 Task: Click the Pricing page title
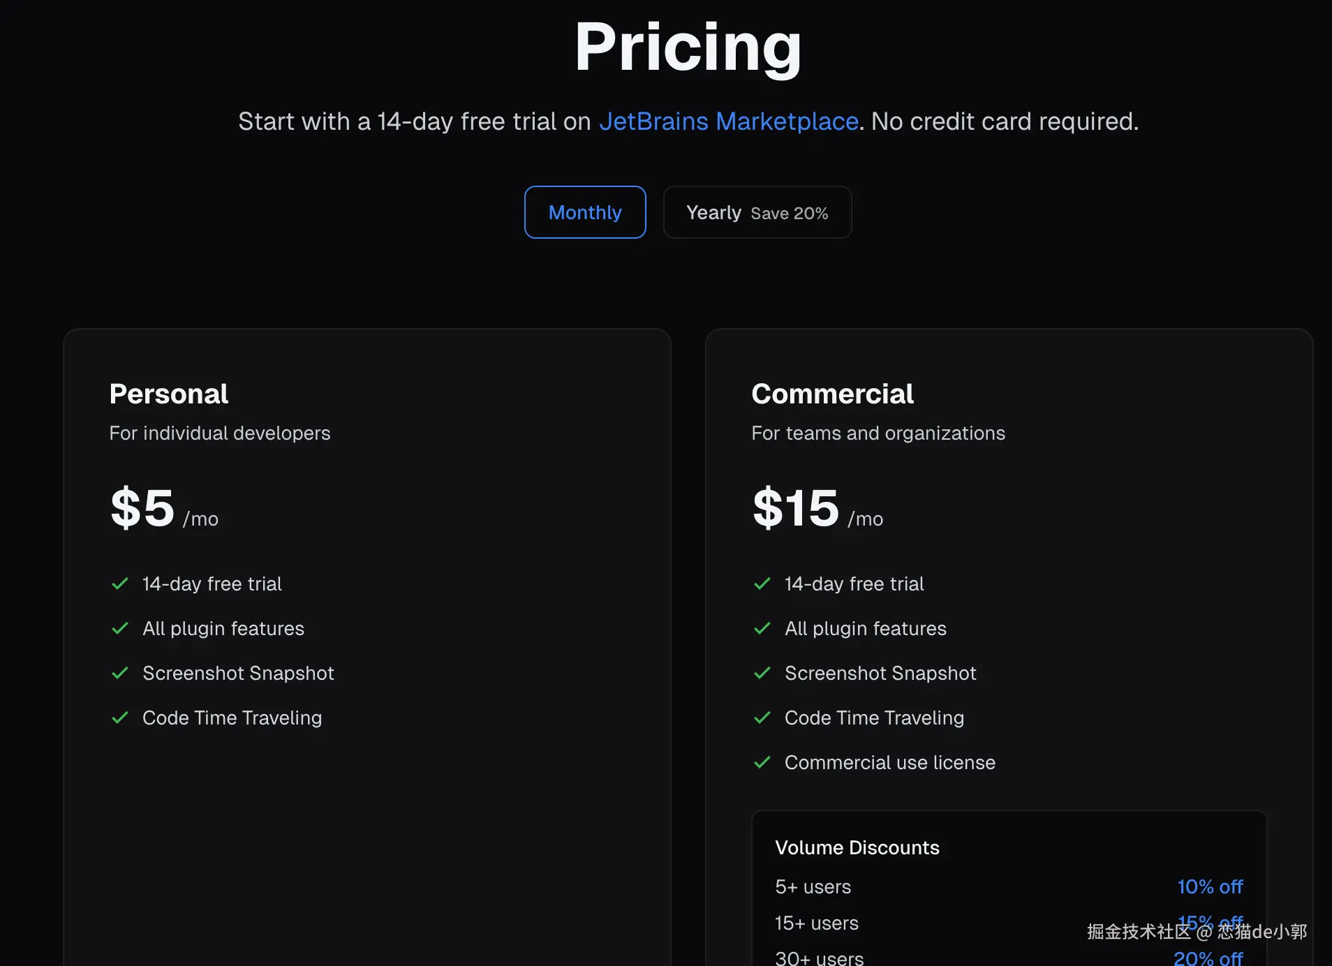pos(688,46)
